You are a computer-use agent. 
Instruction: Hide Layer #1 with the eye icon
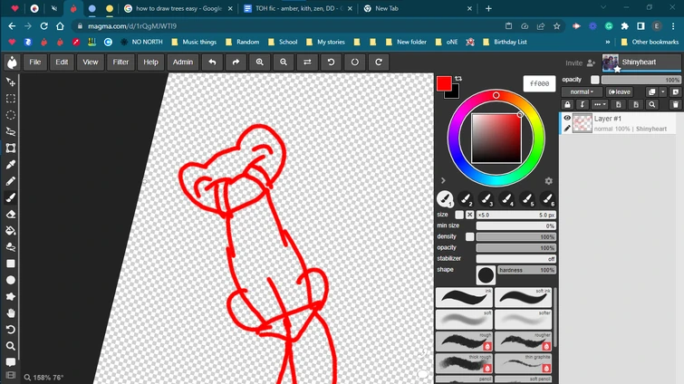[567, 118]
